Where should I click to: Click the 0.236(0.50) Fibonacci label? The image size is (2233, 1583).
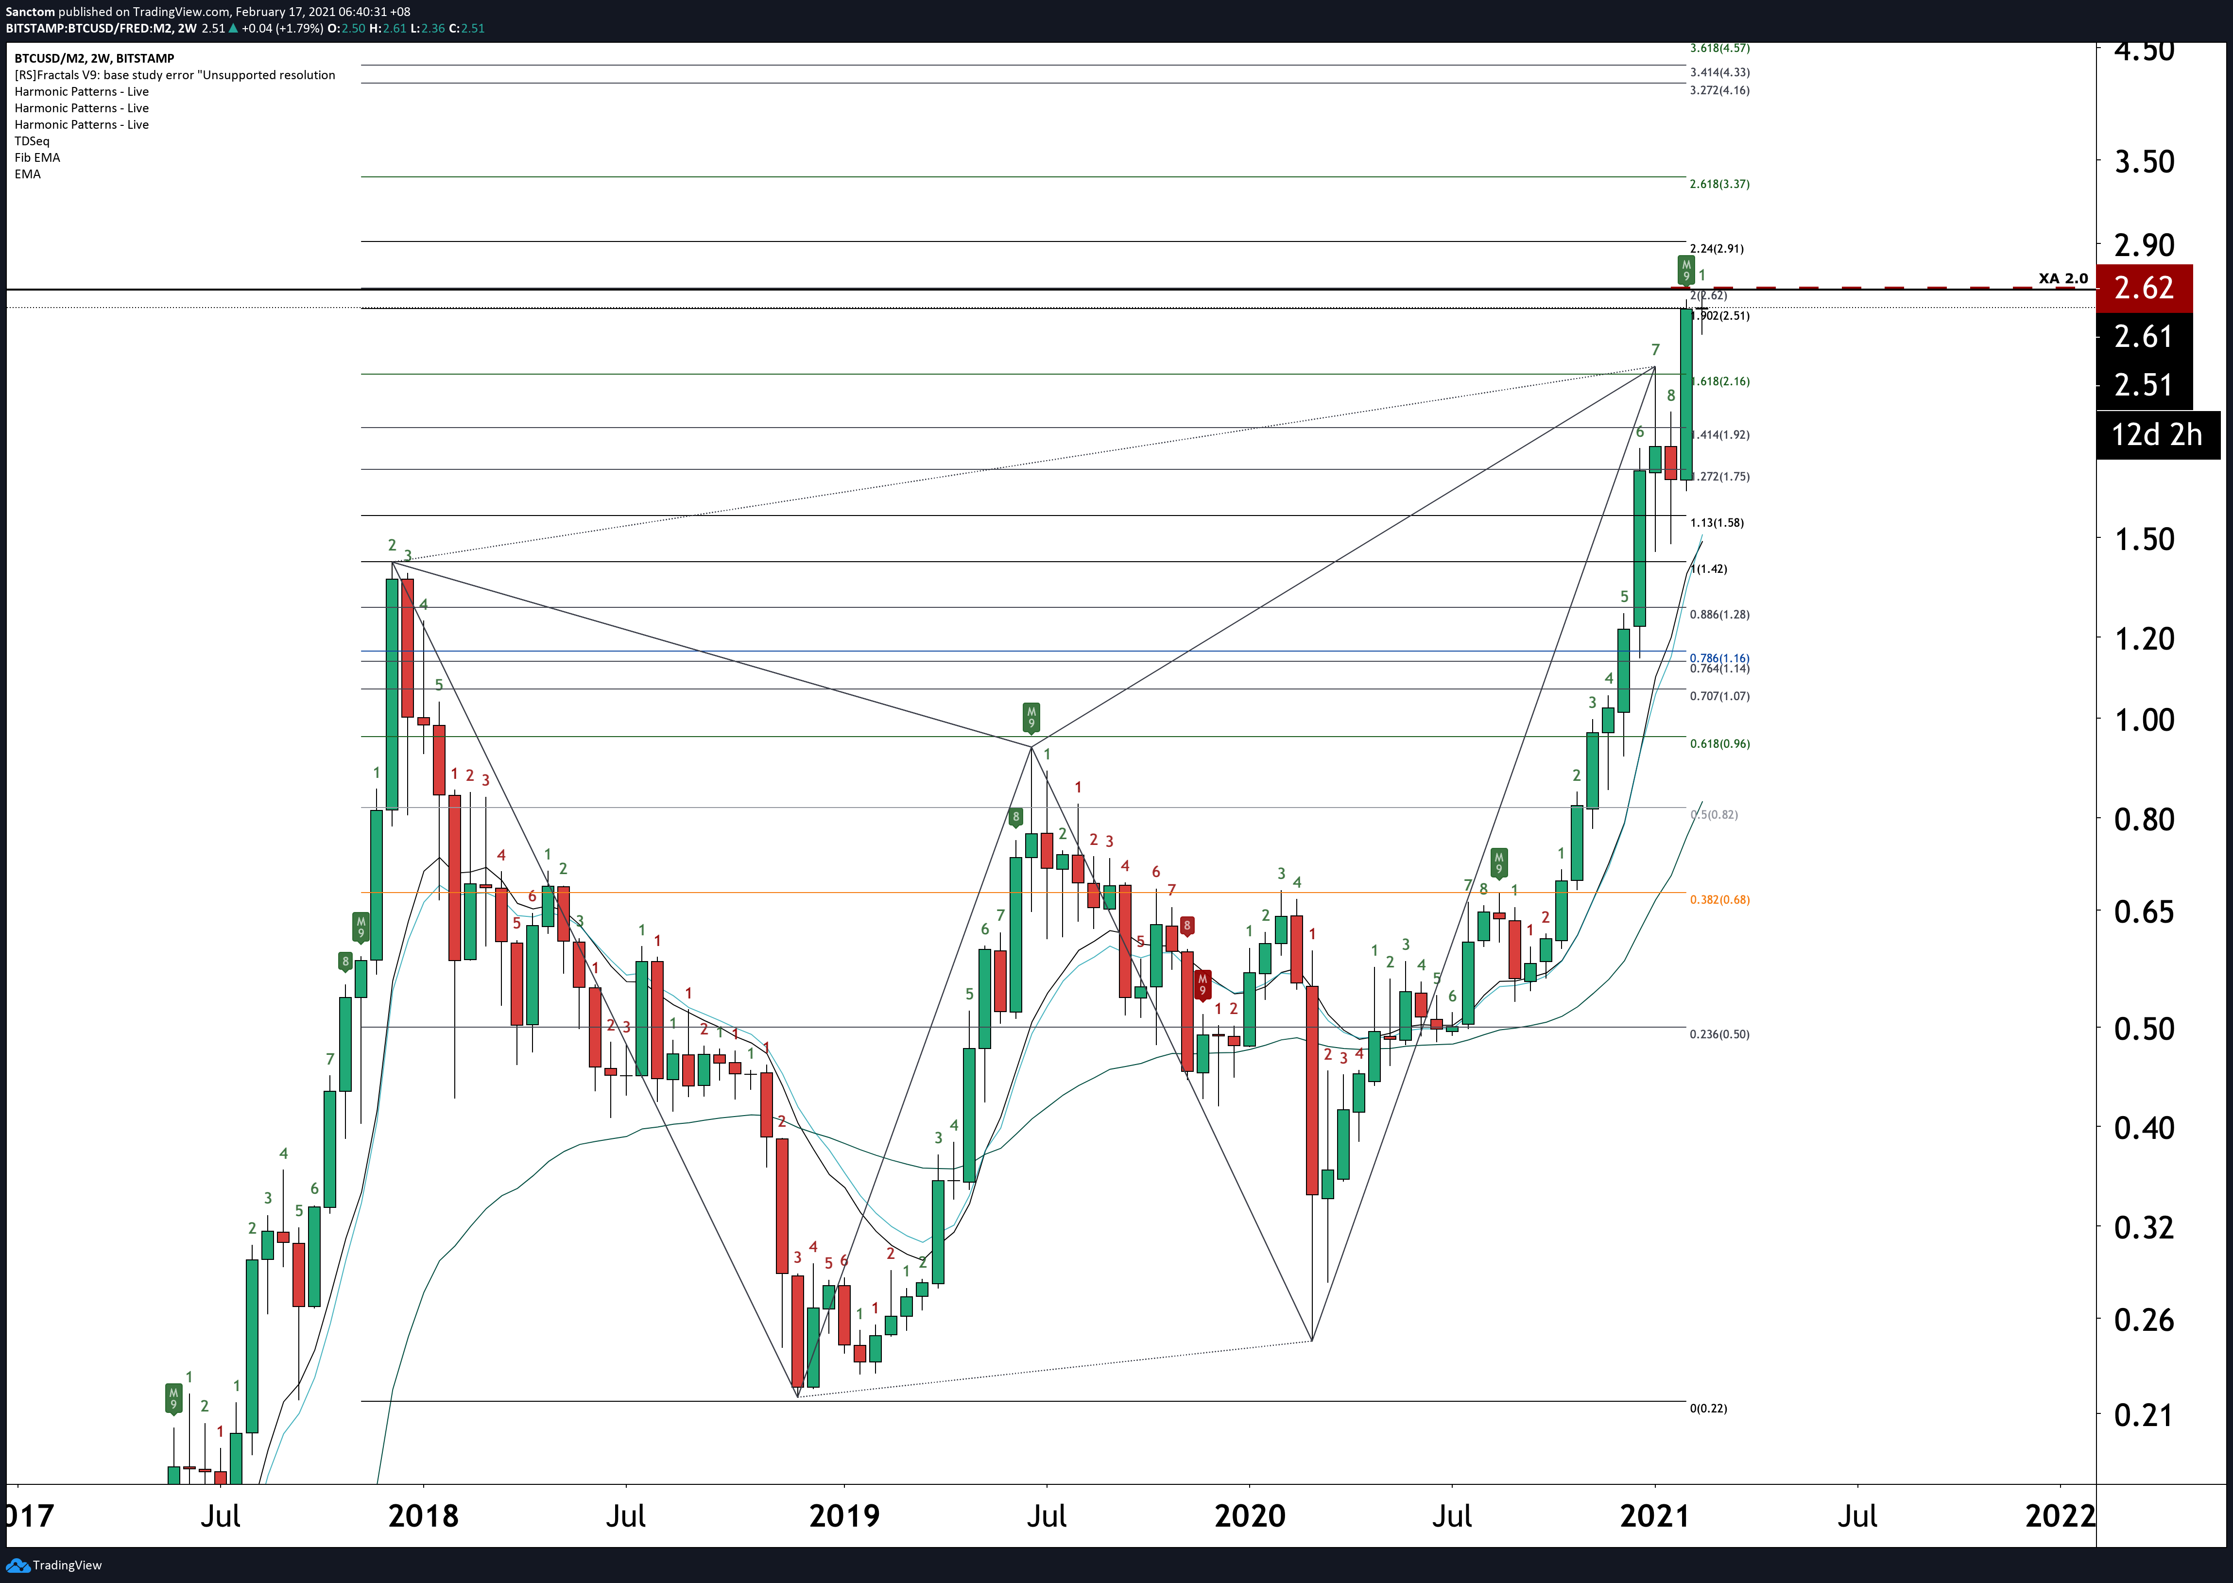pos(1719,1034)
